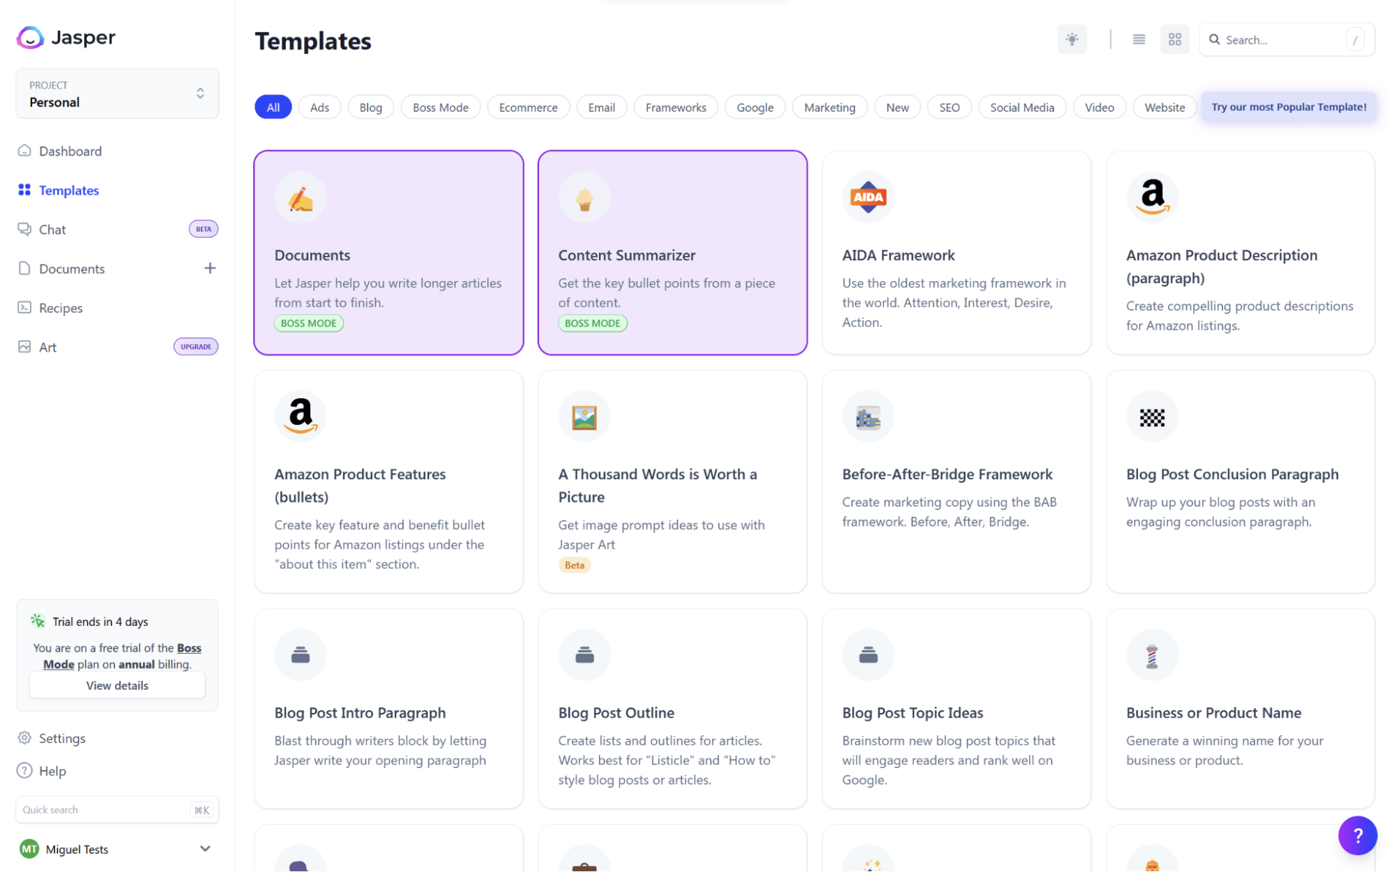Click the lightbulb suggestions icon
The width and height of the screenshot is (1394, 872).
[x=1072, y=39]
